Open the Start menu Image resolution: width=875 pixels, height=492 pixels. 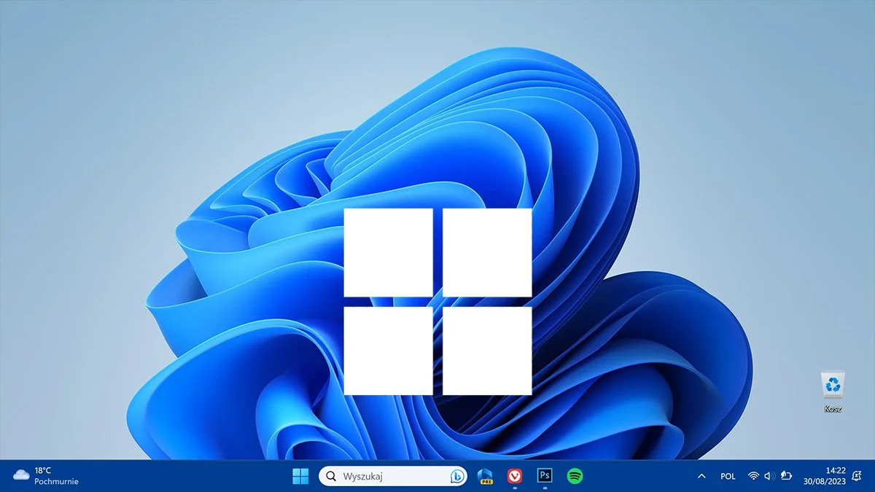[300, 476]
